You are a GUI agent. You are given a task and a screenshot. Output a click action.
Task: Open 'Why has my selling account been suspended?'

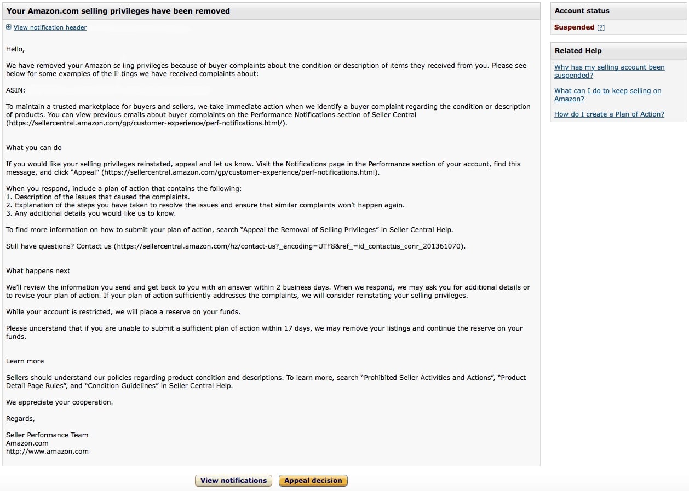609,71
